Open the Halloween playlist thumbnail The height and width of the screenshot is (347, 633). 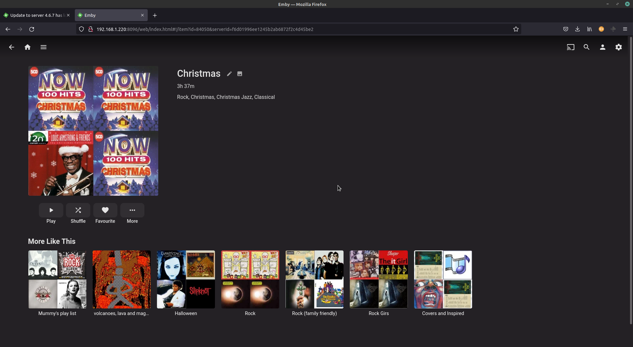click(x=186, y=279)
